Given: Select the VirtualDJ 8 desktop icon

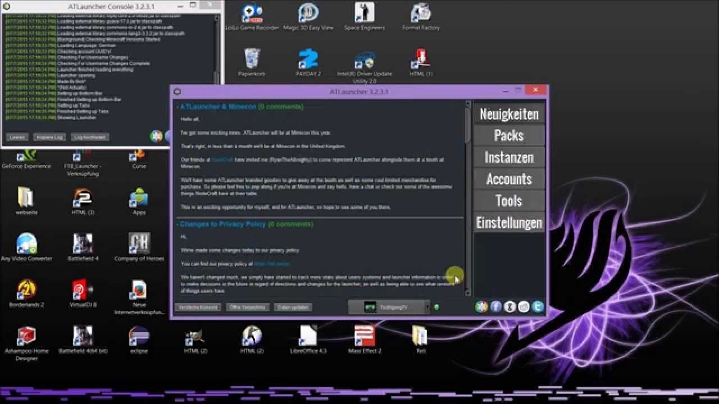Looking at the screenshot, I should pos(83,293).
